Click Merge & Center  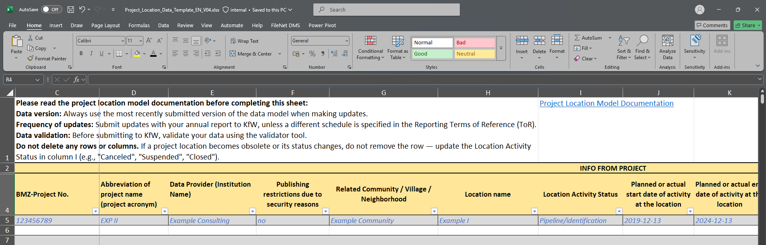(x=251, y=54)
